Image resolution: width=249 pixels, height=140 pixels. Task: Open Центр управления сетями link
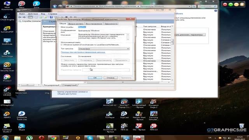[x=72, y=93]
